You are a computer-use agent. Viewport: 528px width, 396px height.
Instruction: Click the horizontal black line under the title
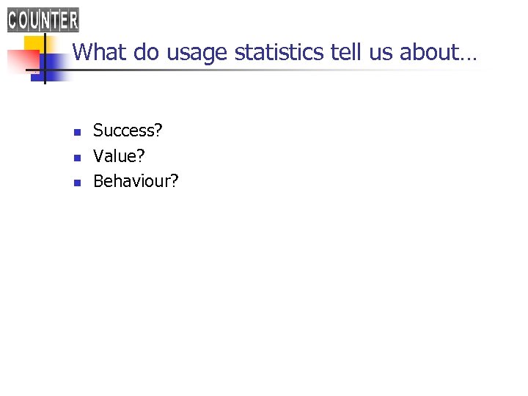tap(220, 71)
